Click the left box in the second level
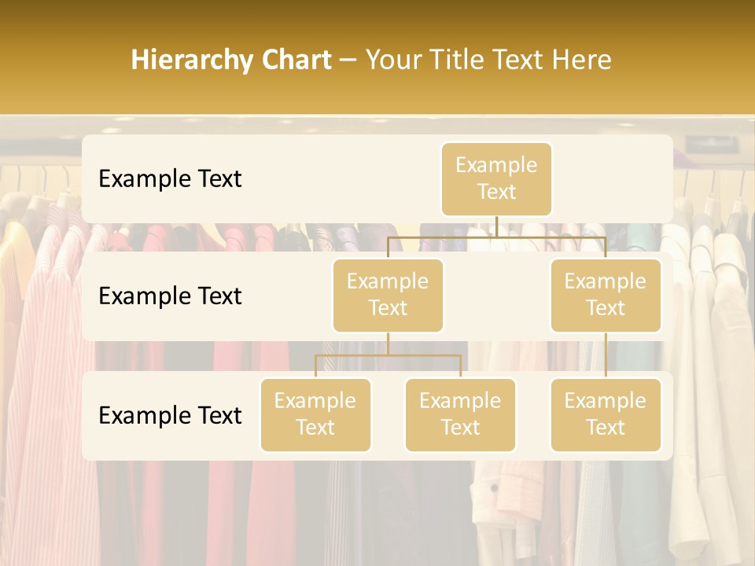This screenshot has width=755, height=566. click(388, 295)
